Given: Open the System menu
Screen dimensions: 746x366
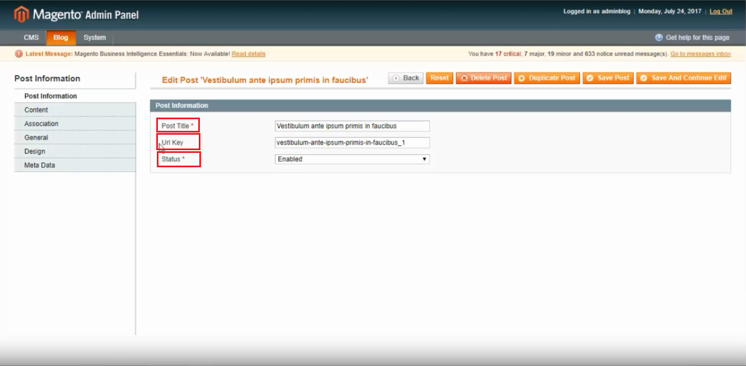Looking at the screenshot, I should [94, 37].
